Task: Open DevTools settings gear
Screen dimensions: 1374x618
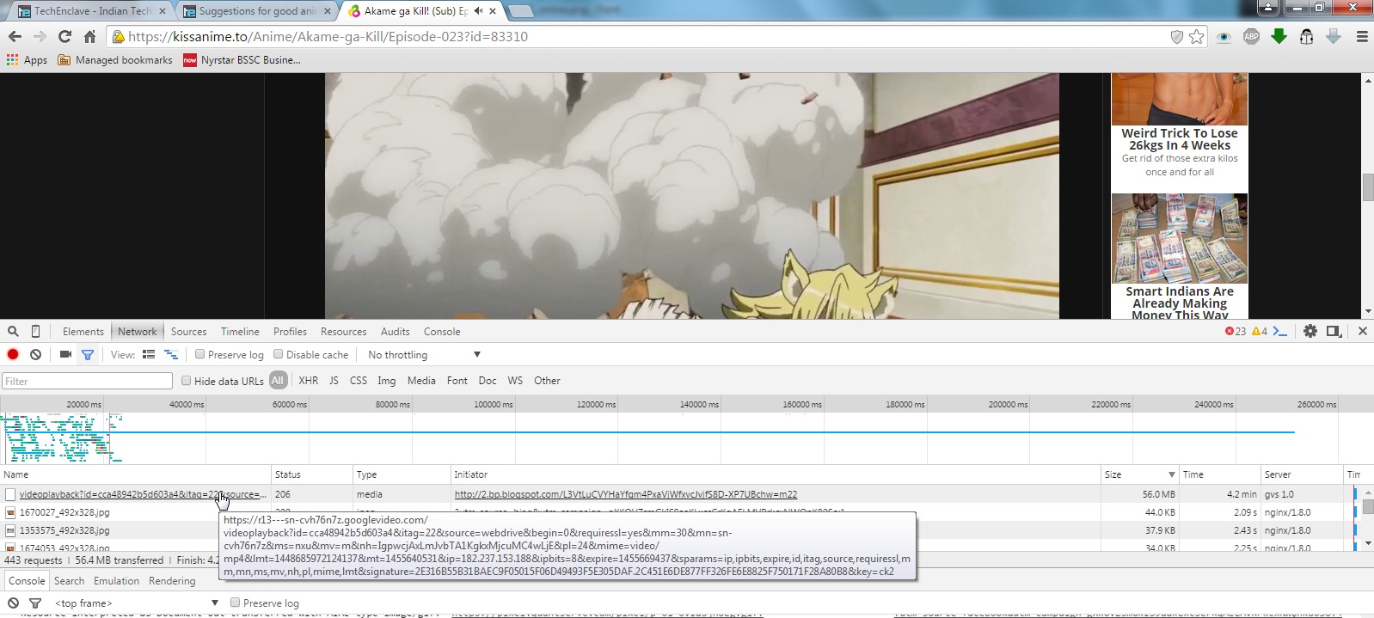Action: click(x=1310, y=331)
